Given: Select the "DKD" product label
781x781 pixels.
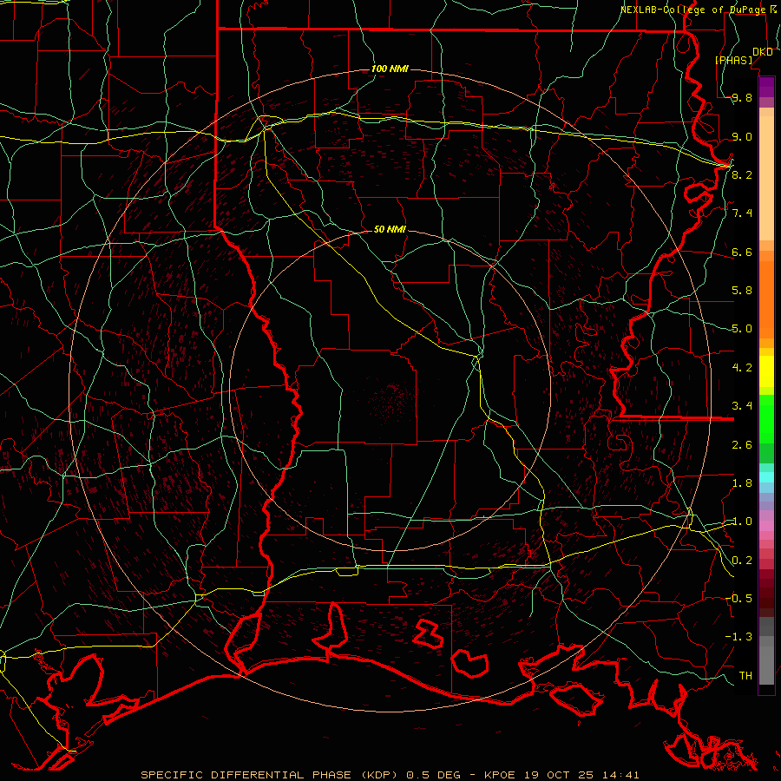Looking at the screenshot, I should (762, 52).
